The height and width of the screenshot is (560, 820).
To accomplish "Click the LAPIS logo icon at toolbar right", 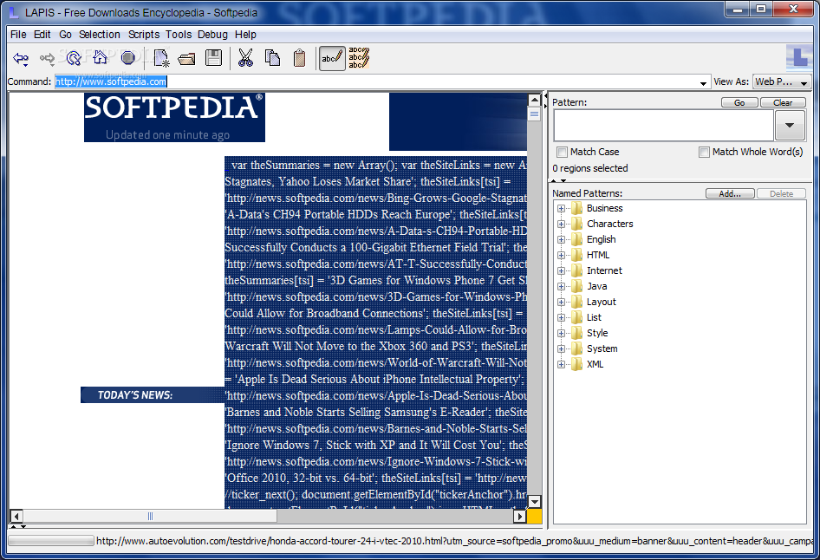I will 798,57.
